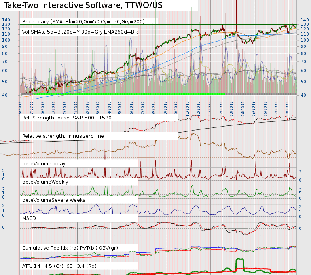Click the ATR: 14=4.5 (Gr); 65=3.4 (Rd) label
This screenshot has height=275, width=311.
pyautogui.click(x=59, y=266)
